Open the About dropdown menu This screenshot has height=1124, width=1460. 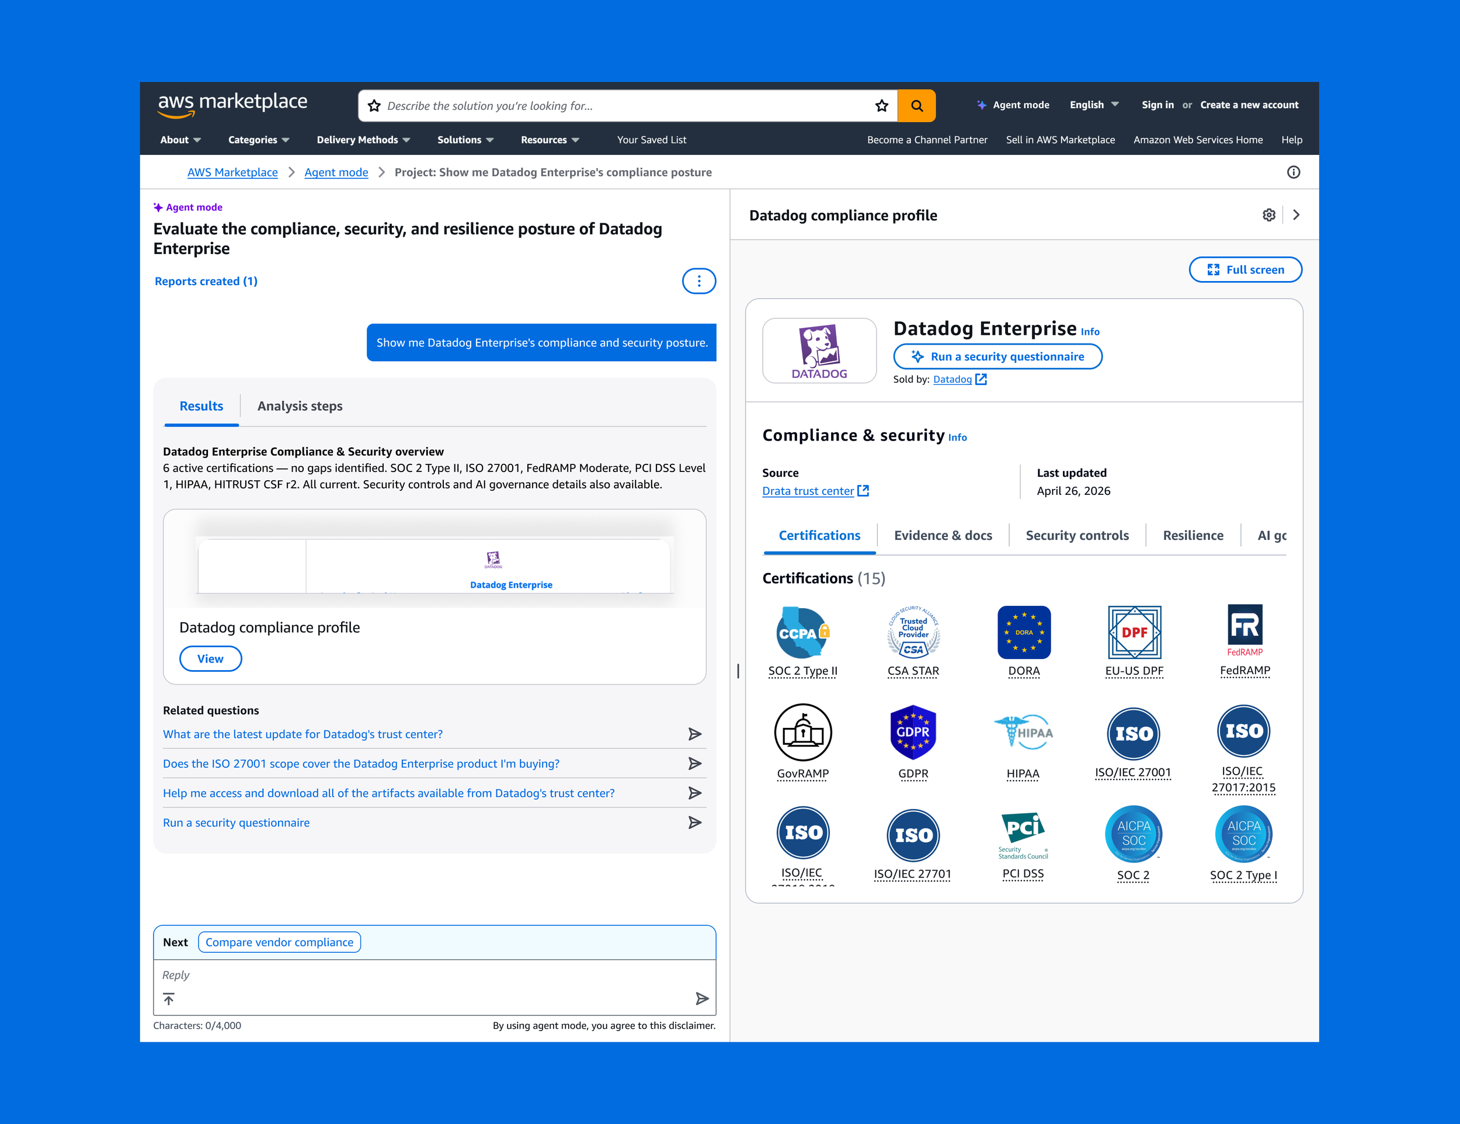click(180, 140)
